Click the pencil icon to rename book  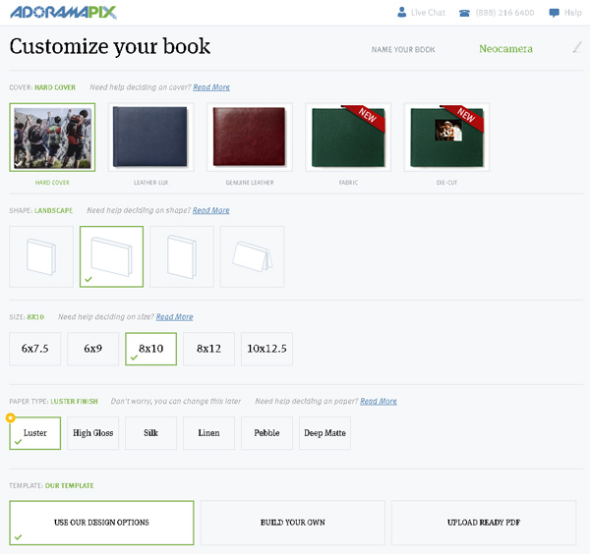pos(576,47)
